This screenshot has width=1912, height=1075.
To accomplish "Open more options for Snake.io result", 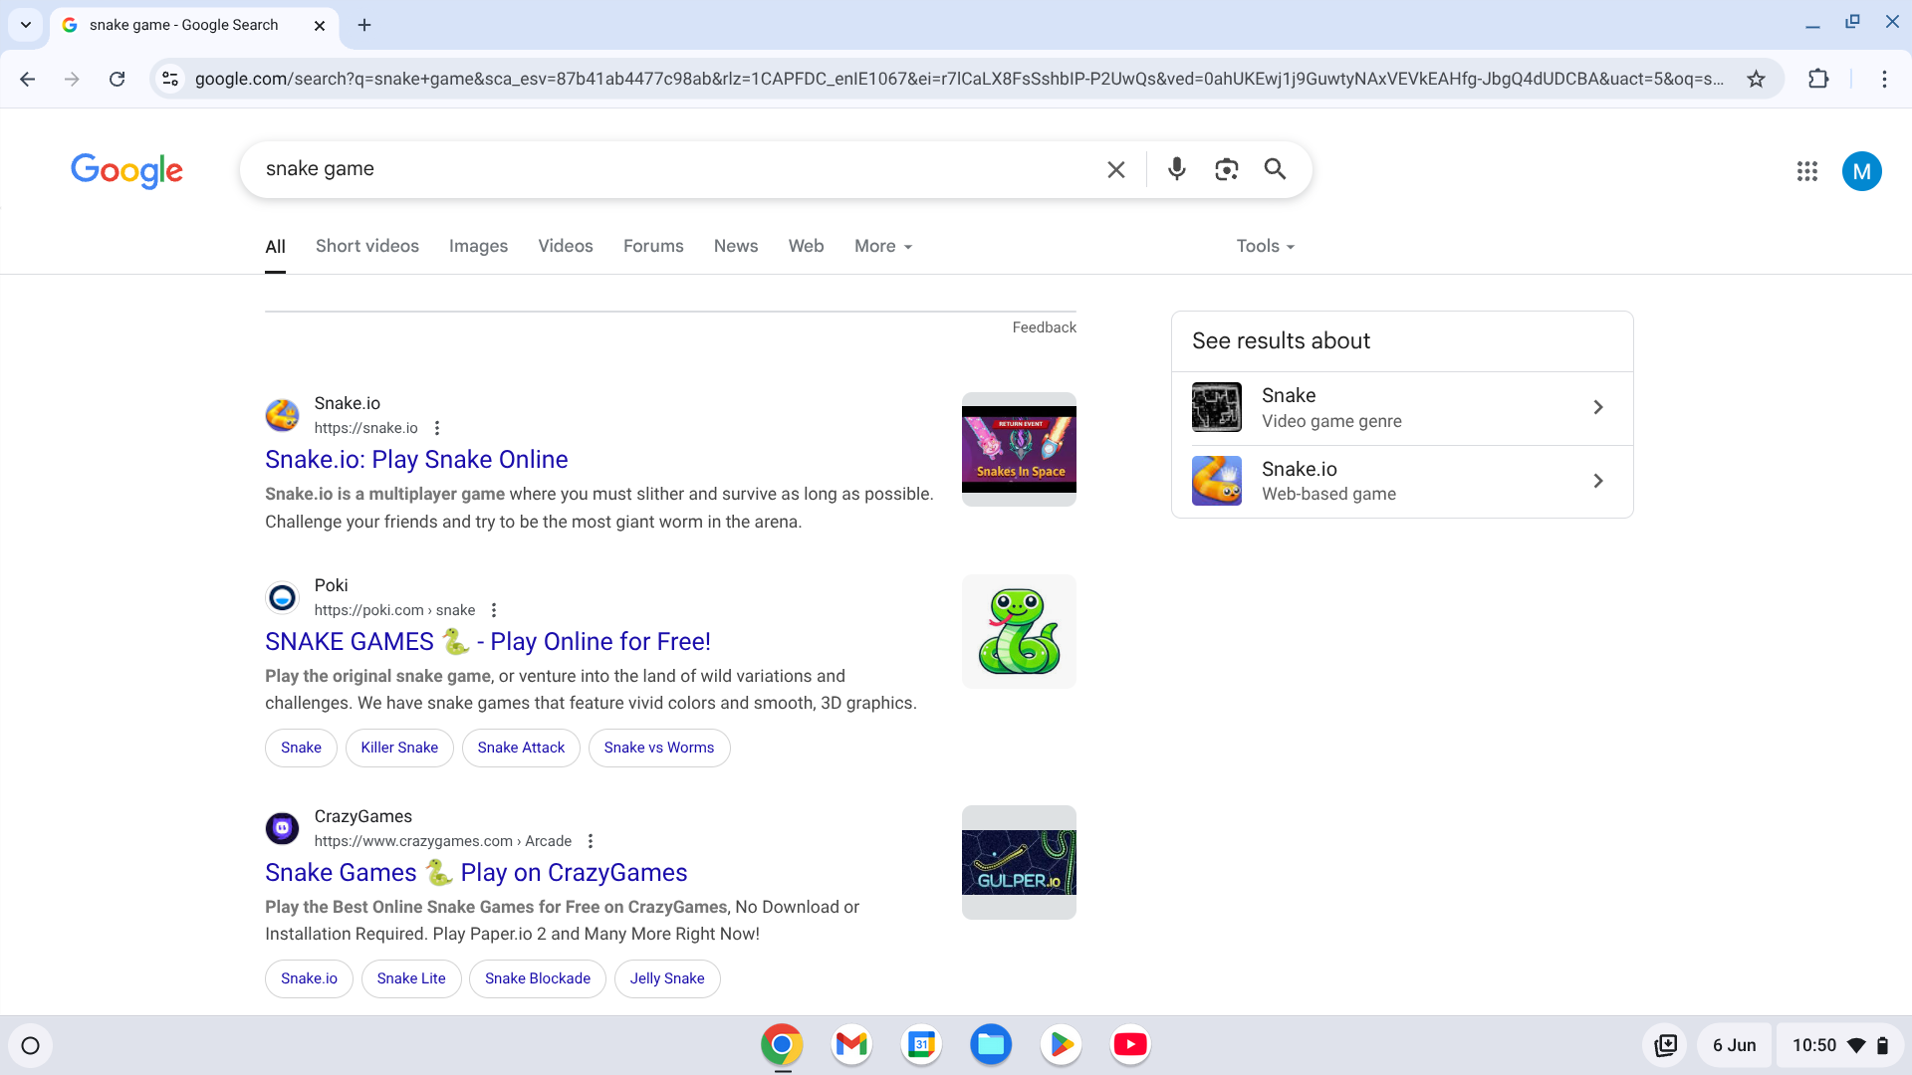I will tap(437, 428).
